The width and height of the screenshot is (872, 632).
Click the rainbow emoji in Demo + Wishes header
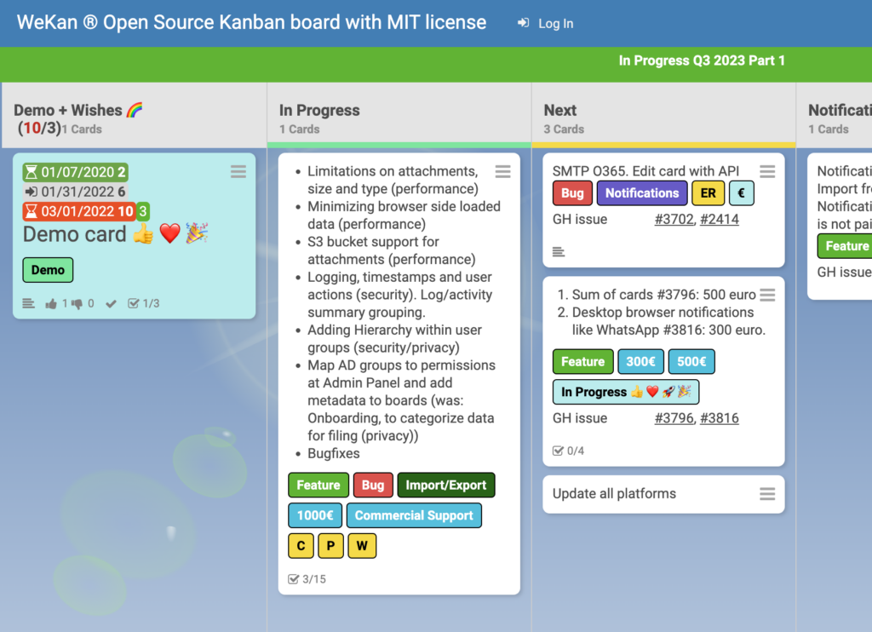(x=135, y=110)
